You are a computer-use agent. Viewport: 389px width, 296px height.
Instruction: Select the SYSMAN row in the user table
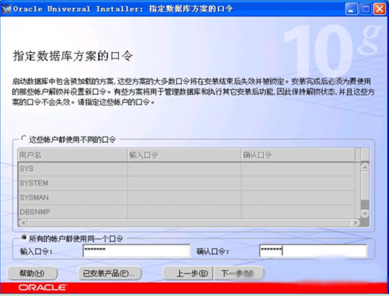(x=186, y=197)
